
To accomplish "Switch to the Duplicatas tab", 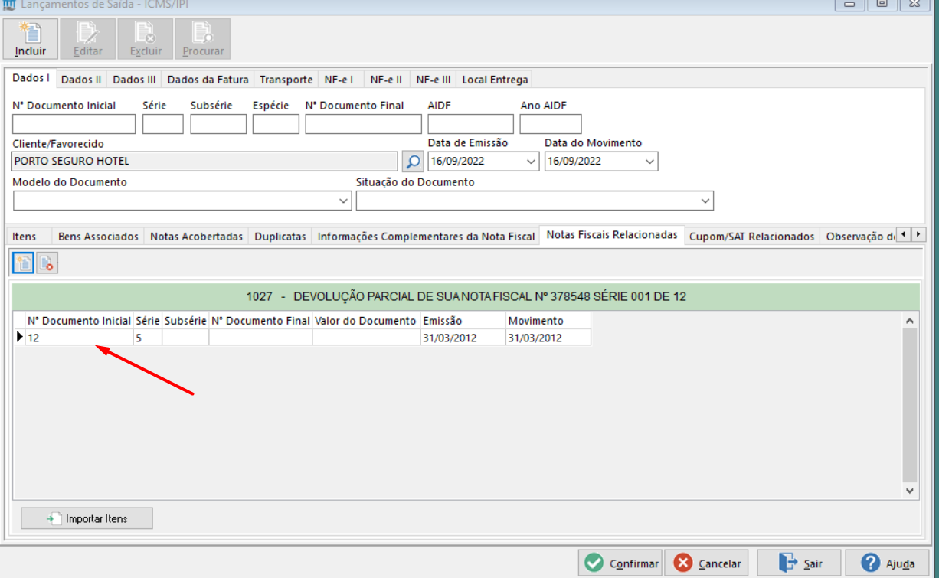I will pyautogui.click(x=280, y=237).
